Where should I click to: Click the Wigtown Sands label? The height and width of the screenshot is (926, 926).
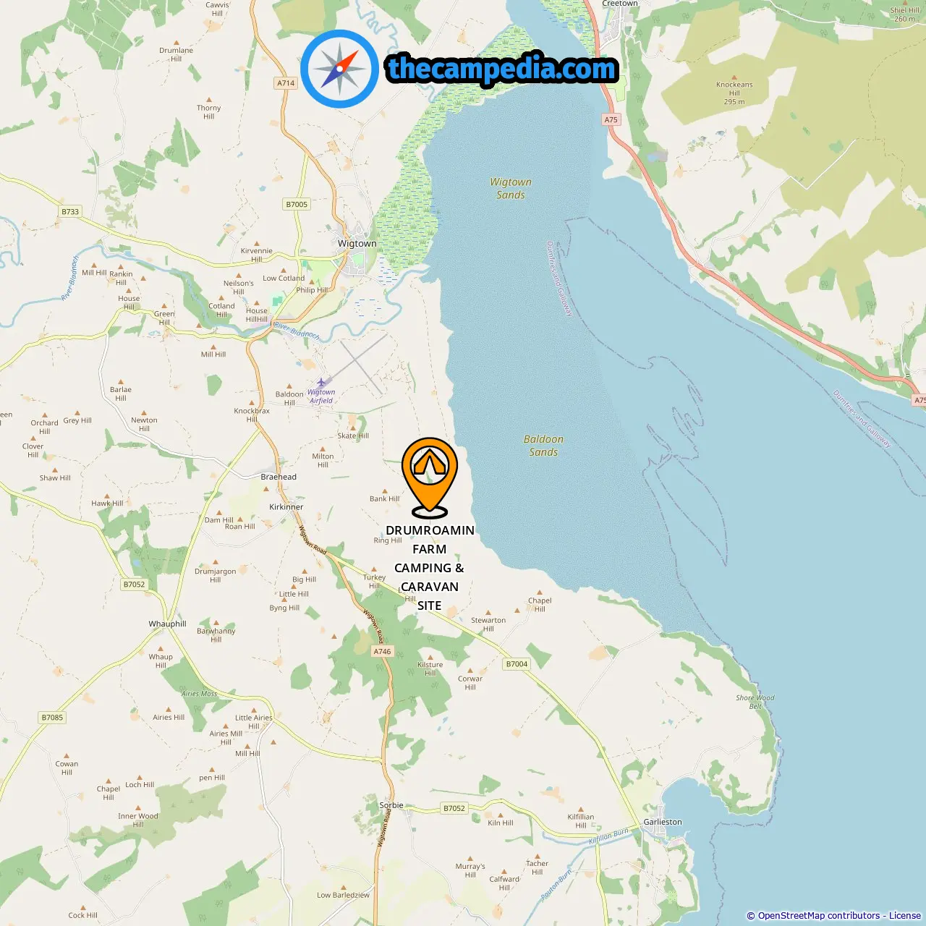click(x=511, y=188)
